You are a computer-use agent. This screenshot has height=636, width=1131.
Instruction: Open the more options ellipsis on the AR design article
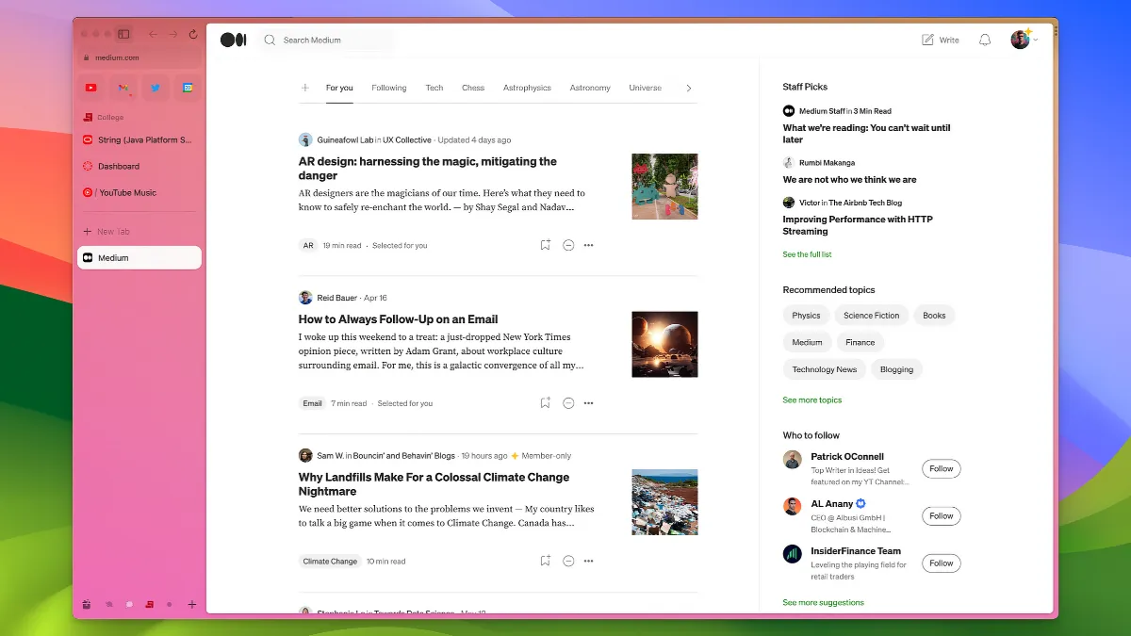588,245
